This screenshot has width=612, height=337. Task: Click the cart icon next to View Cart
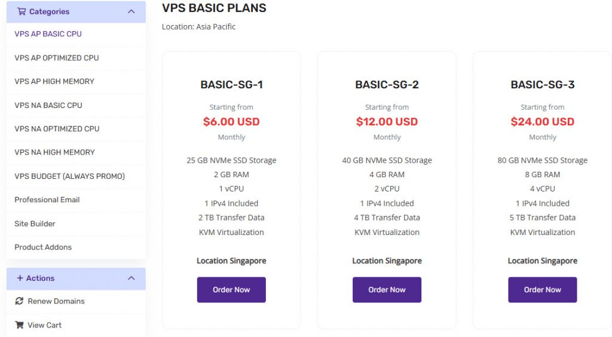point(19,325)
